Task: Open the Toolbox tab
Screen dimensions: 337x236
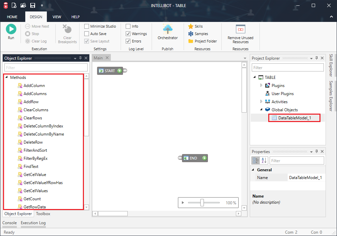Action: 43,214
